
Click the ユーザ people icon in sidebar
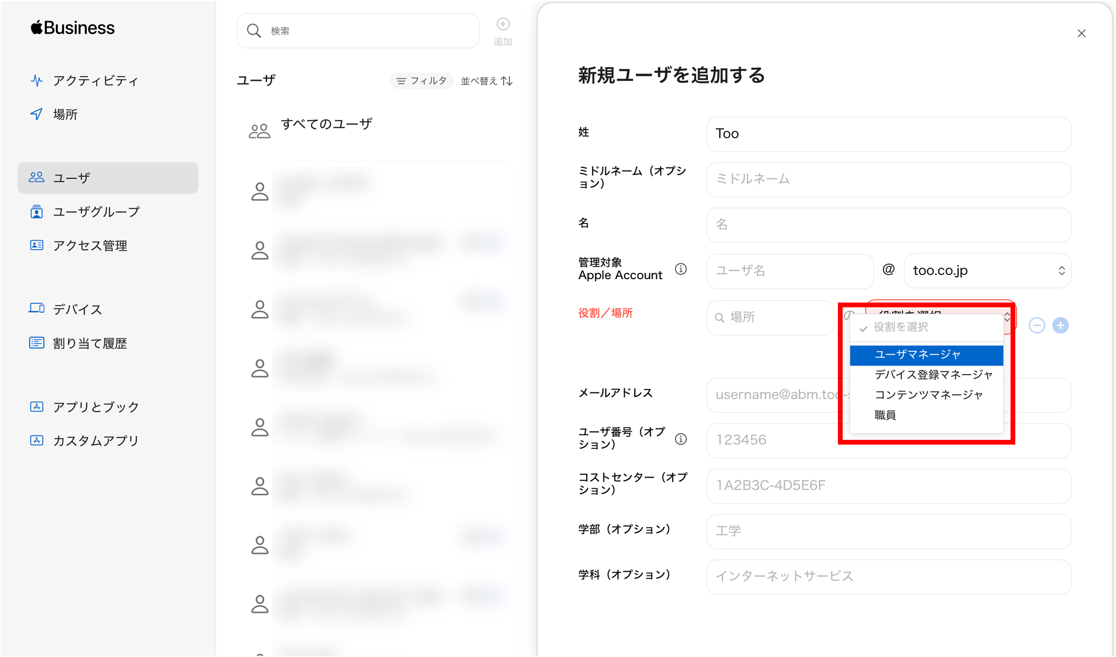(36, 178)
